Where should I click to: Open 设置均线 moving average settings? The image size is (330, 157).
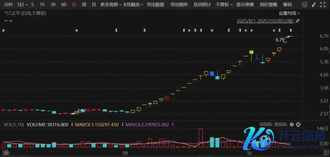[x=289, y=13]
